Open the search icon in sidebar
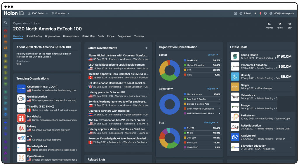The width and height of the screenshot is (299, 165). tap(6, 23)
